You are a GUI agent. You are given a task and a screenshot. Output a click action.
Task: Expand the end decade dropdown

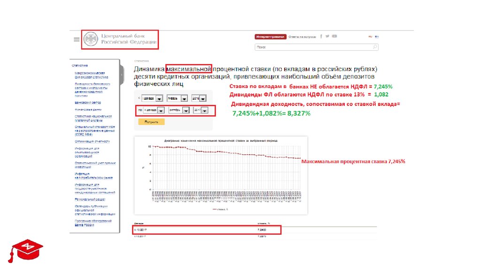[160, 111]
